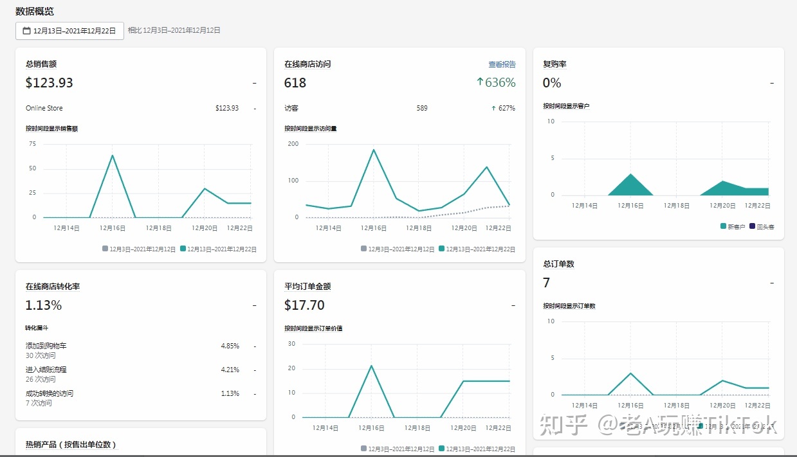
Task: Click the dark 回头客 legend marker
Action: click(751, 226)
